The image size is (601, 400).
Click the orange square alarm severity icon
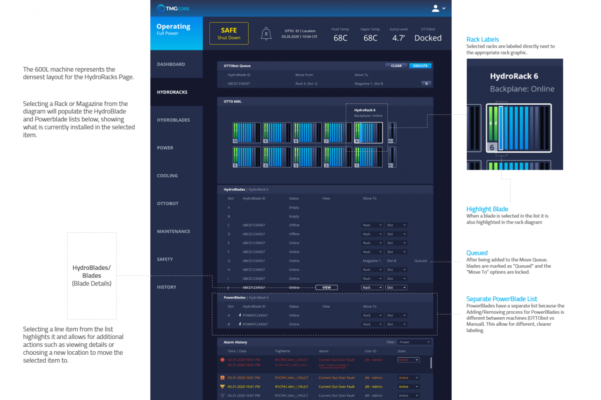pyautogui.click(x=222, y=378)
